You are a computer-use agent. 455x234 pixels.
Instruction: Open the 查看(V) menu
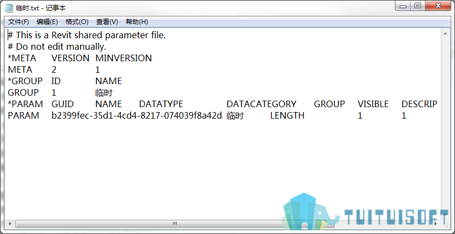[x=107, y=22]
